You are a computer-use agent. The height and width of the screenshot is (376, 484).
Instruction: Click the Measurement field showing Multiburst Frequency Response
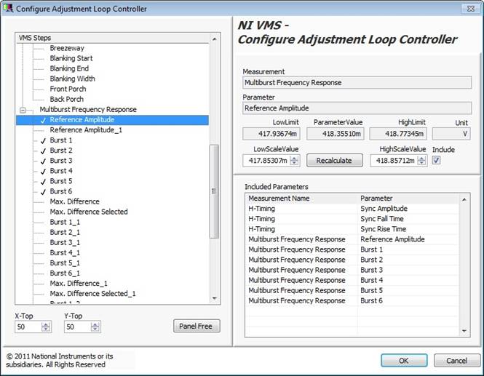[357, 83]
